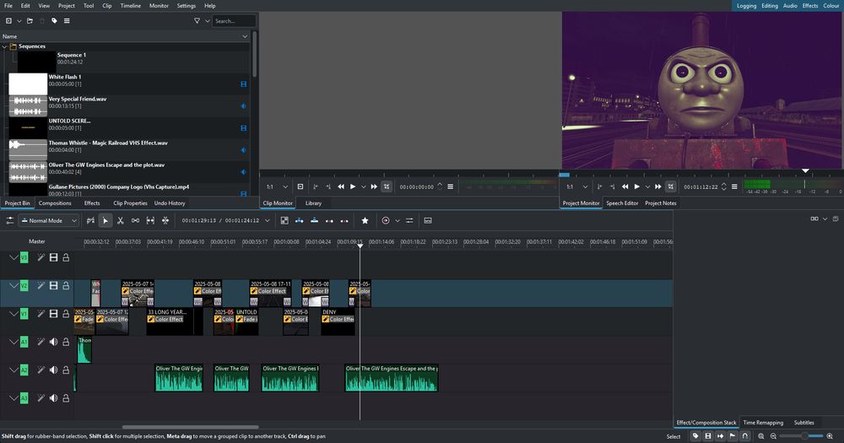
Task: Mute the A2 audio track
Action: [53, 370]
